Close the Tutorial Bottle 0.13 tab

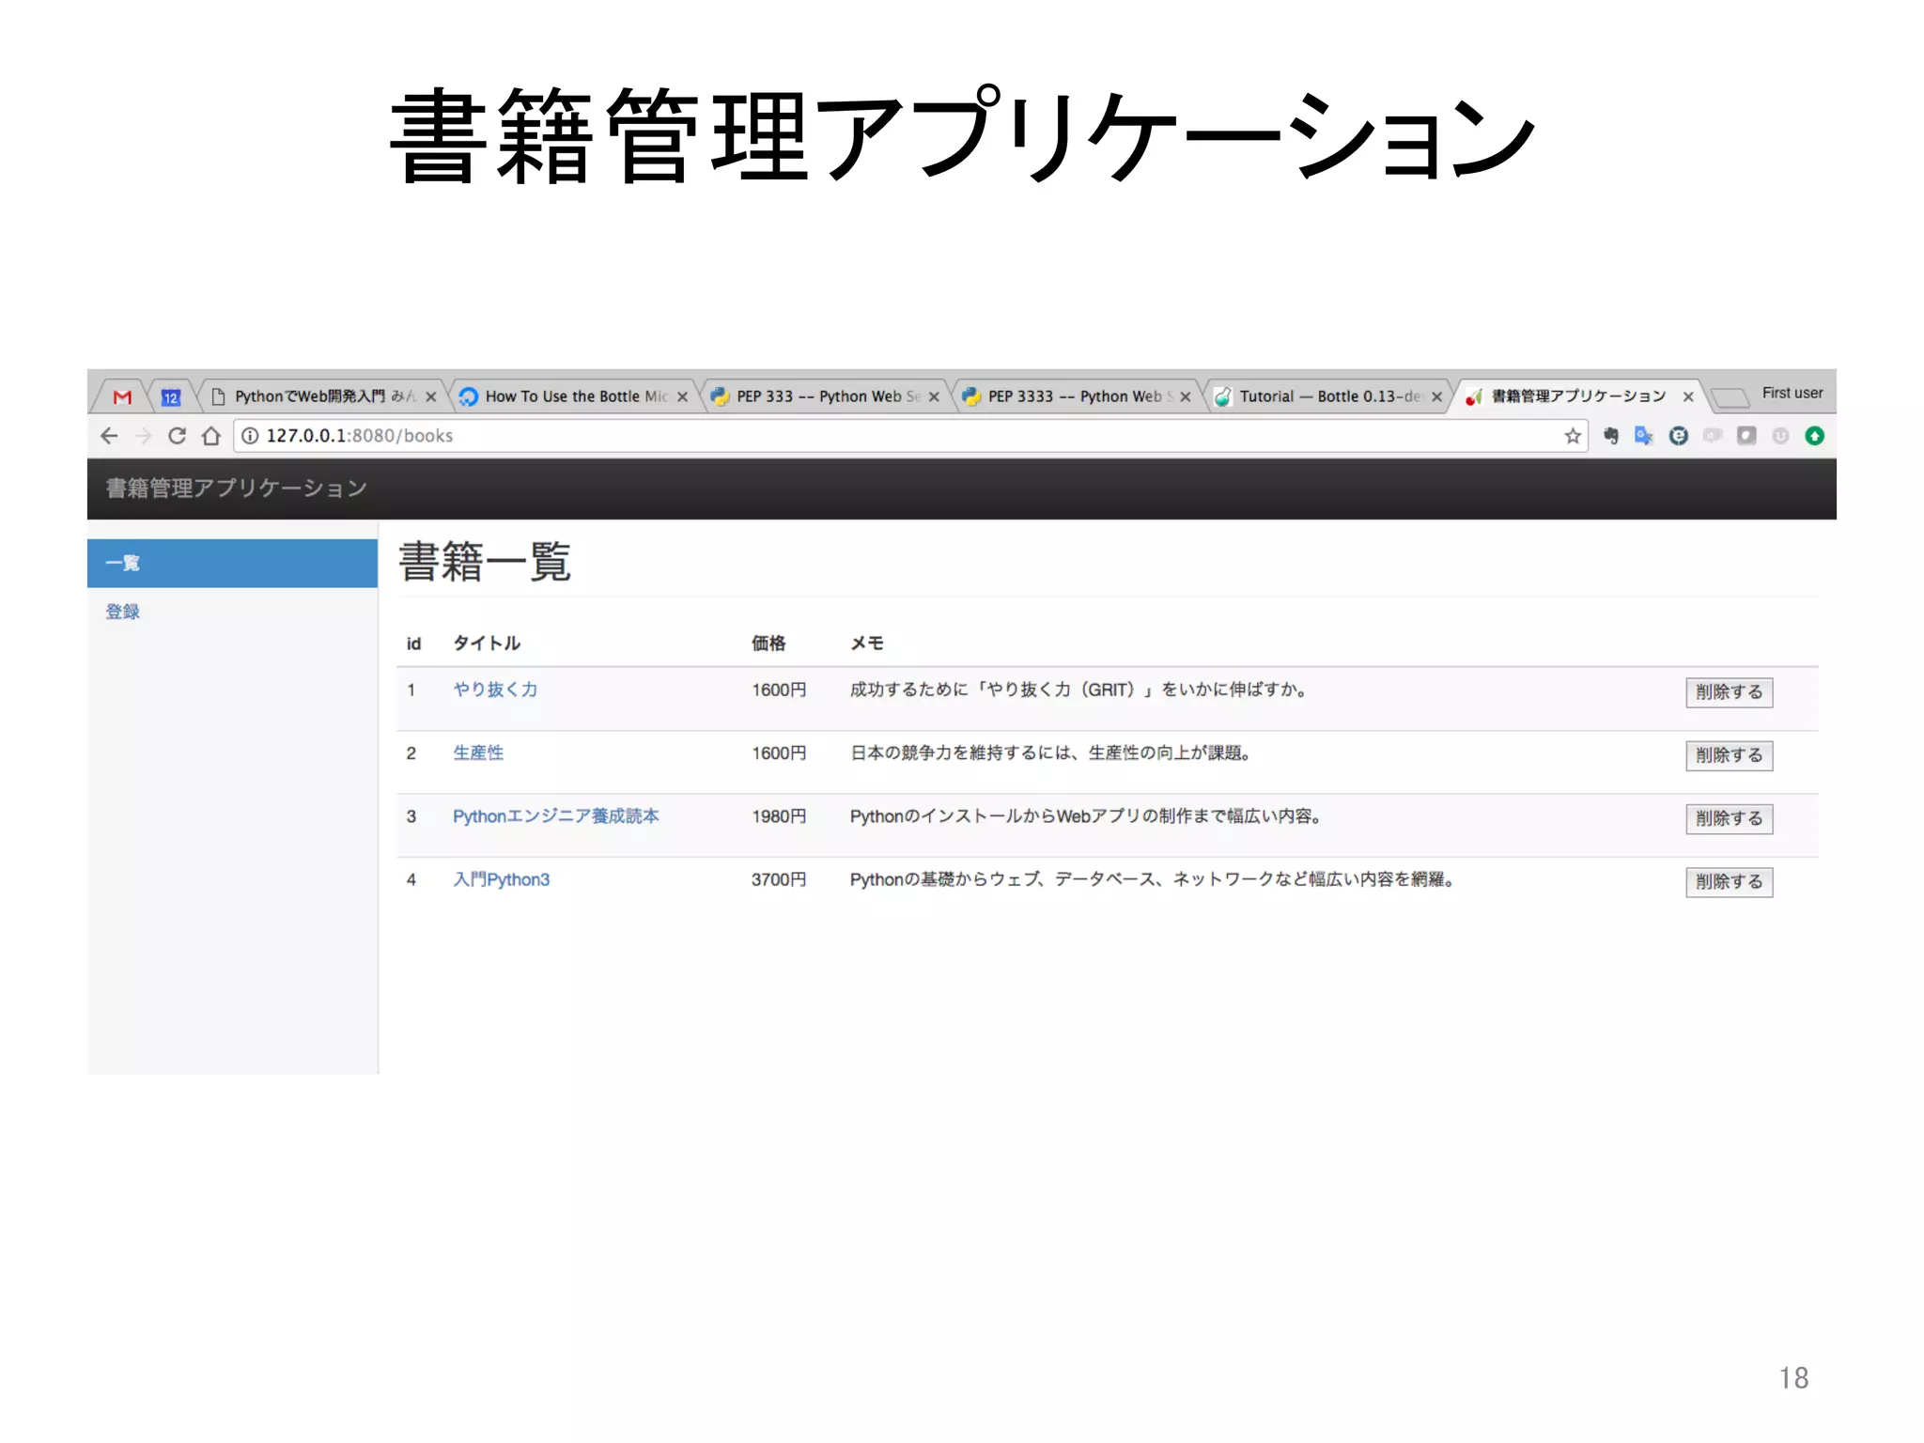1436,397
